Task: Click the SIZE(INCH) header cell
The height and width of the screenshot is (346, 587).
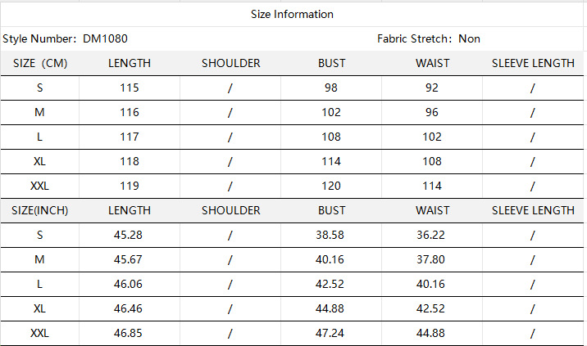Action: [39, 210]
